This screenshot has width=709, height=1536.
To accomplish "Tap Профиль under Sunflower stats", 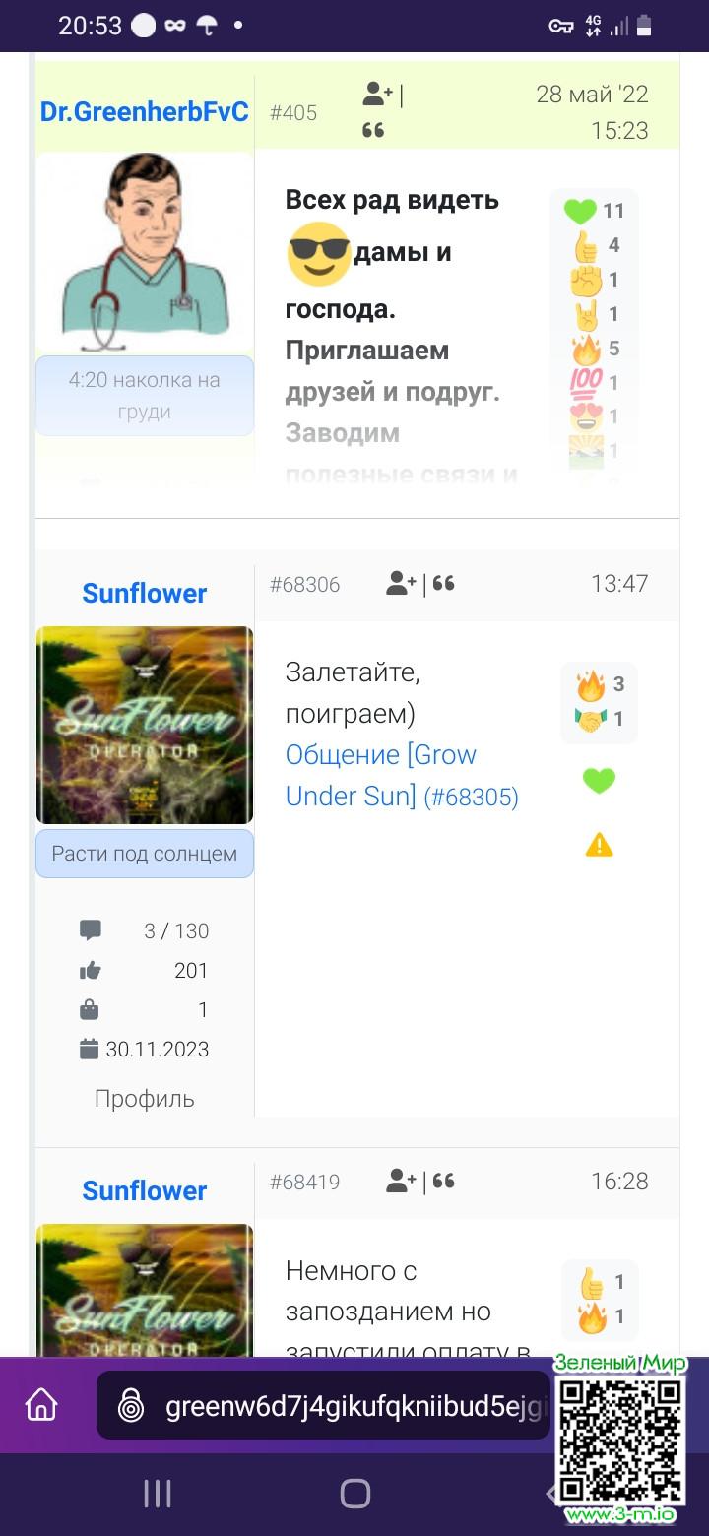I will pyautogui.click(x=145, y=1099).
